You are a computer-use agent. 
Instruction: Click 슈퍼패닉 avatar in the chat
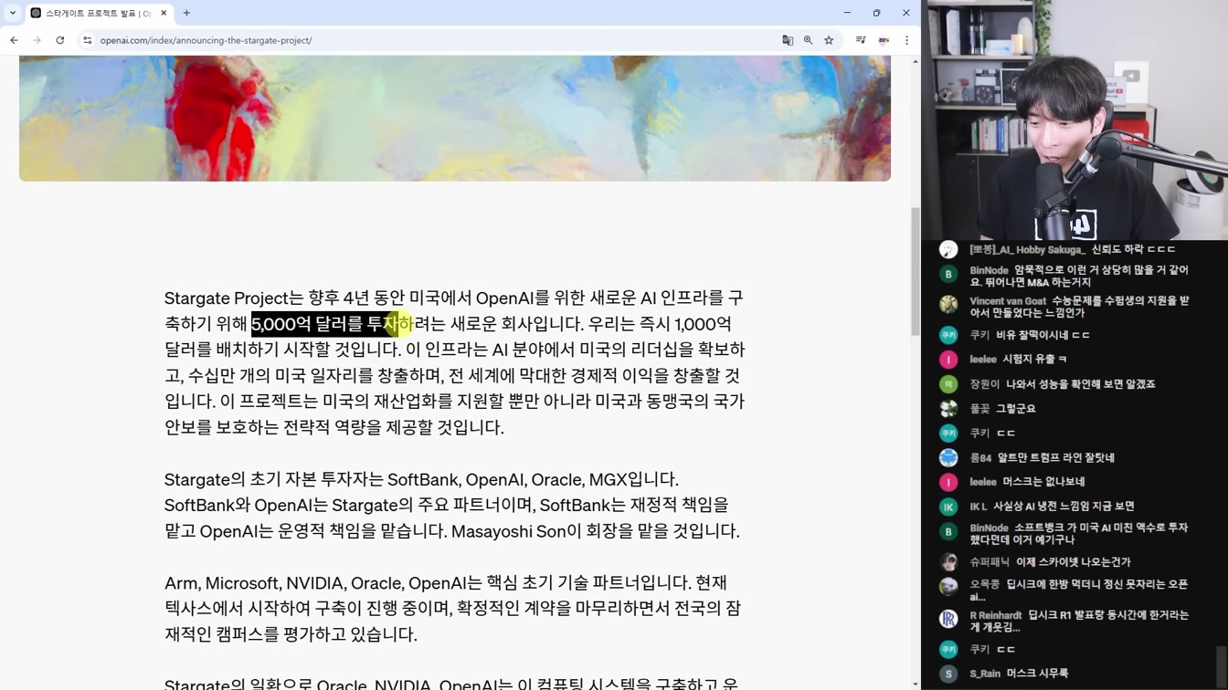[948, 562]
